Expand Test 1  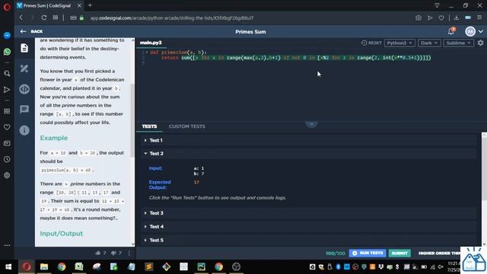(308, 140)
